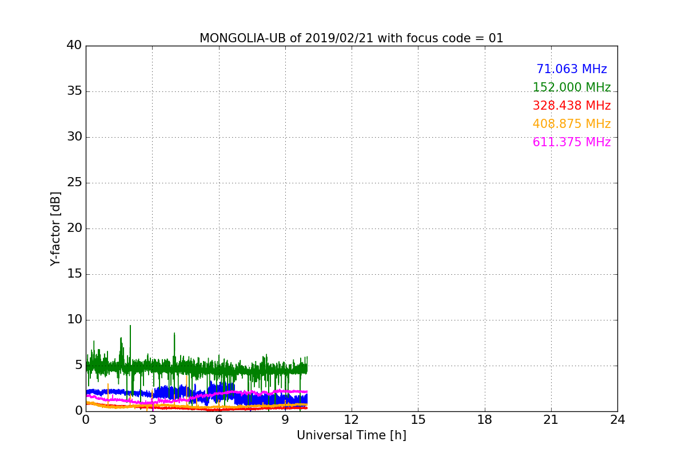This screenshot has width=686, height=457.
Task: Select the 611.375 MHz legend label
Action: (572, 142)
